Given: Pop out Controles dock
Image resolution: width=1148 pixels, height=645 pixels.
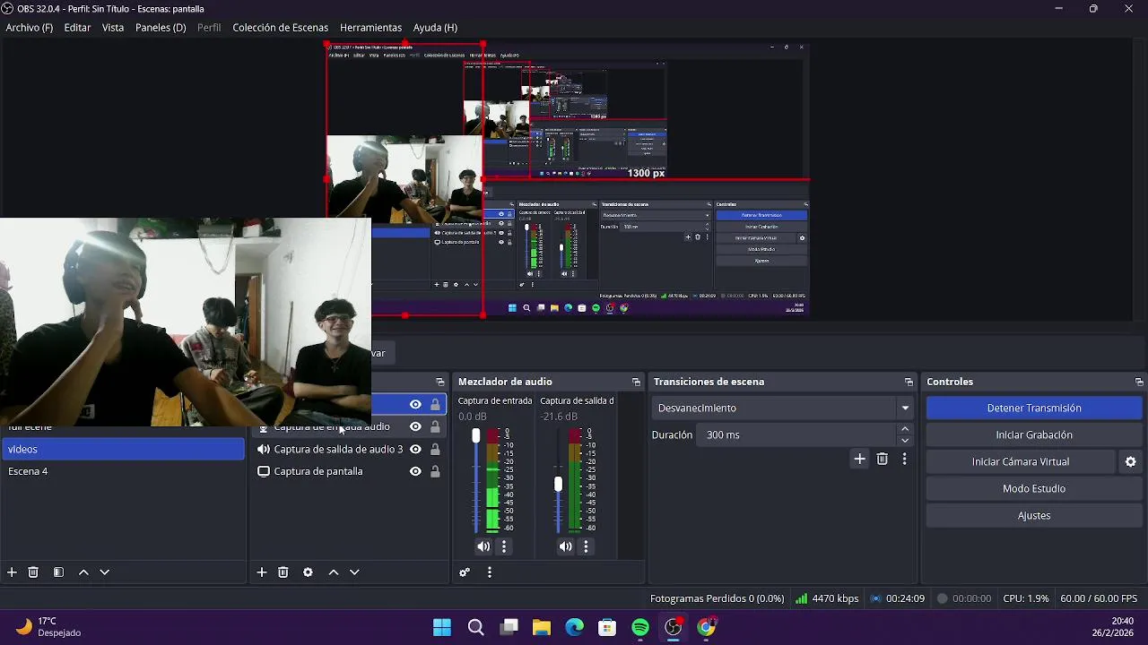Looking at the screenshot, I should [x=1139, y=382].
